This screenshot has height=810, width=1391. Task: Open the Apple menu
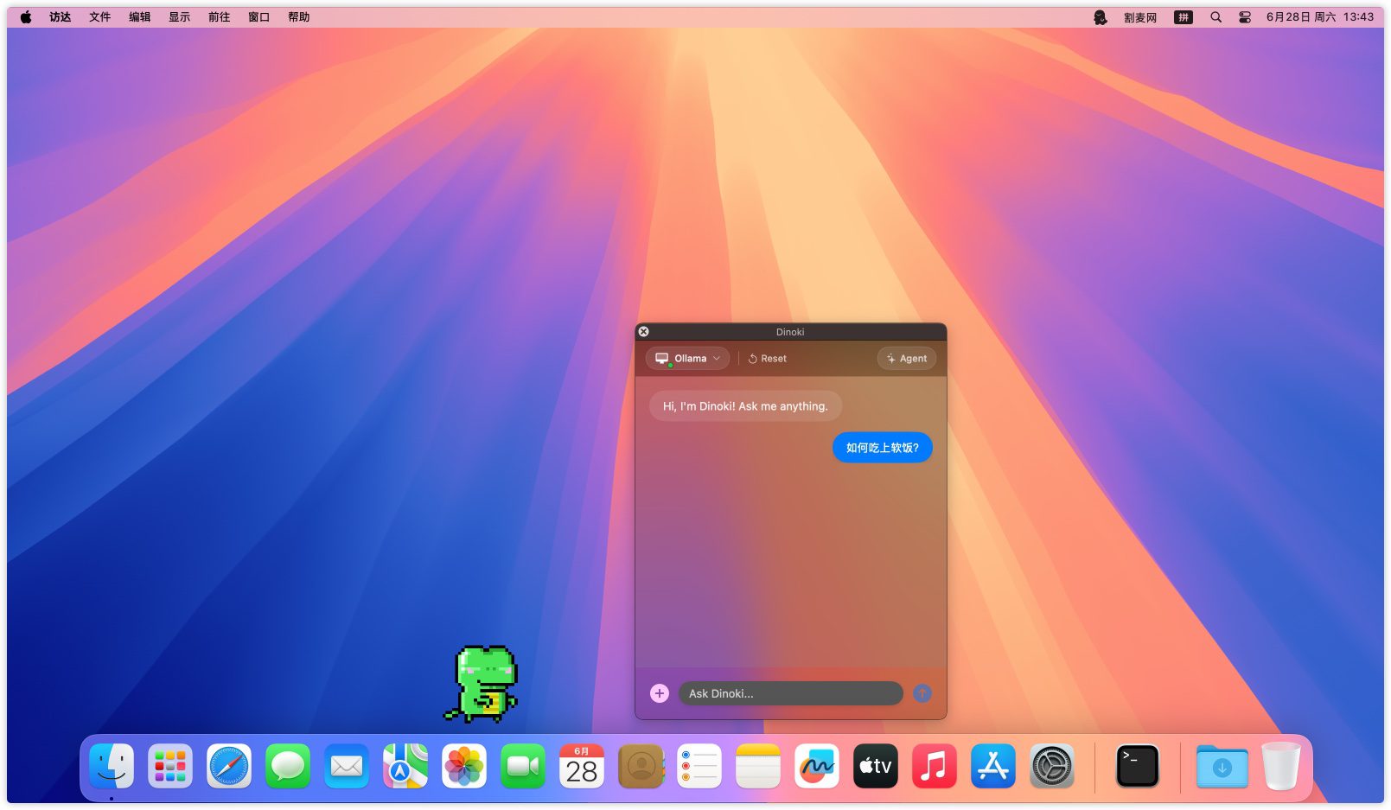[26, 17]
